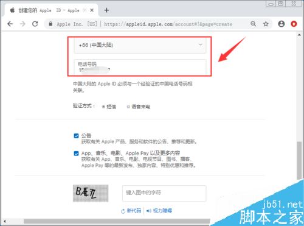Viewport: 304px width, 226px height.
Task: Open a new tab with plus button
Action: (x=106, y=10)
